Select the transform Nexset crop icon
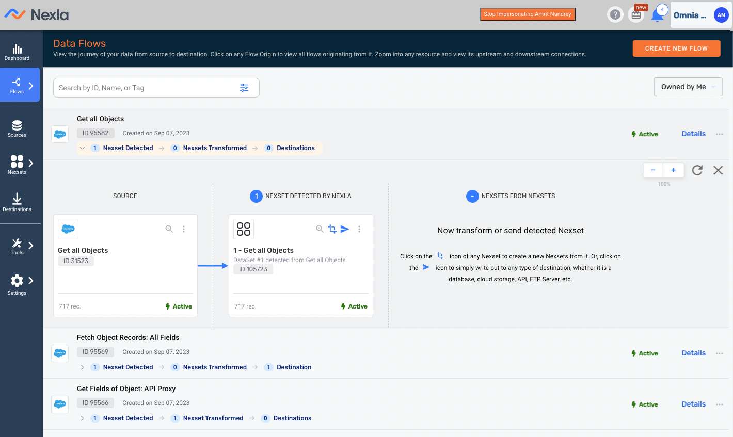 tap(332, 229)
